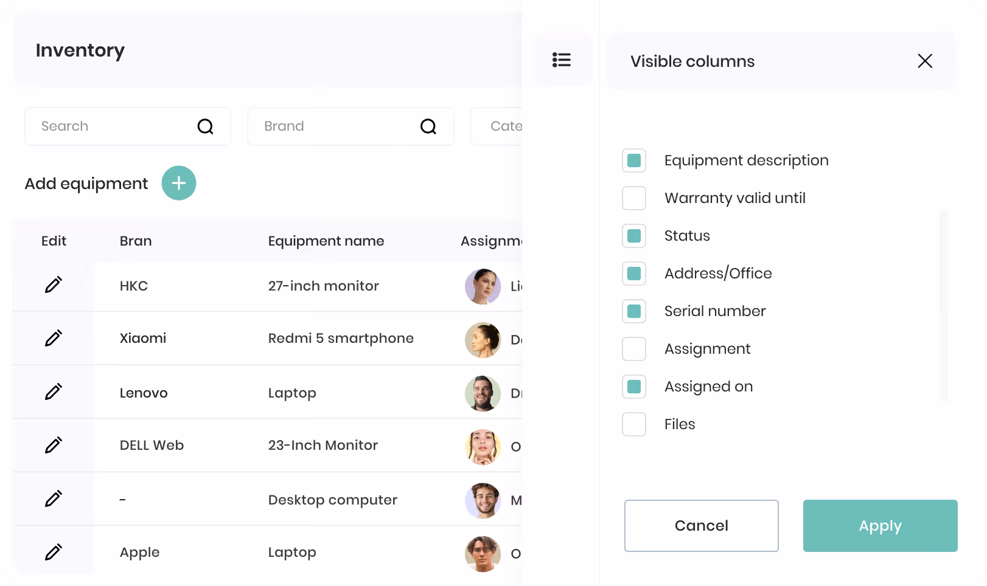Viewport: 987px width, 586px height.
Task: Enable the Files column checkbox
Action: coord(634,424)
